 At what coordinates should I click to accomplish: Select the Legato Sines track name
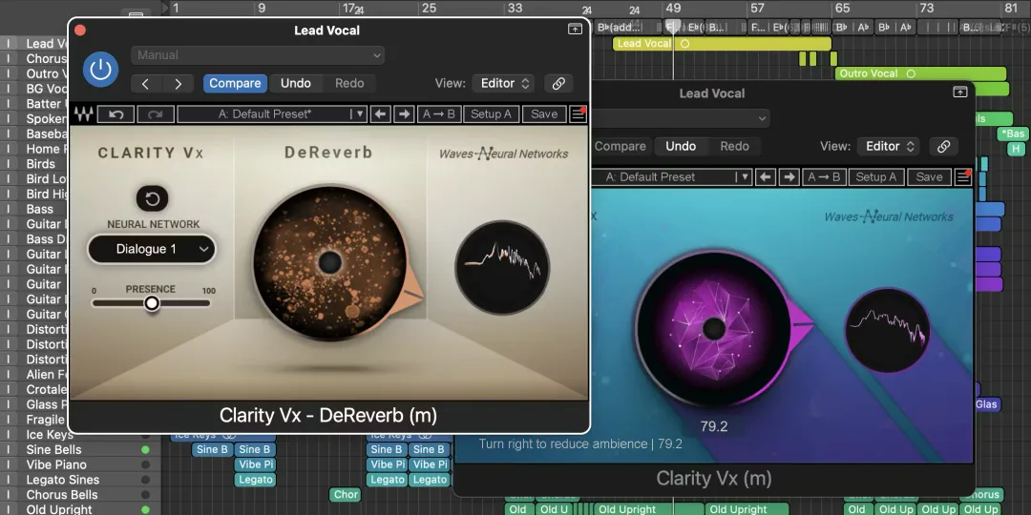pos(62,480)
